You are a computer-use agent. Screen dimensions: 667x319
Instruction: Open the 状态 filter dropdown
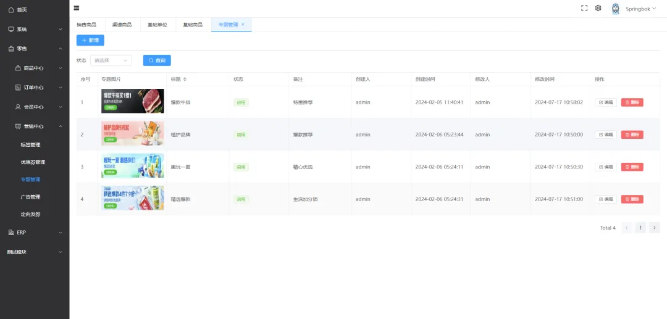(111, 60)
